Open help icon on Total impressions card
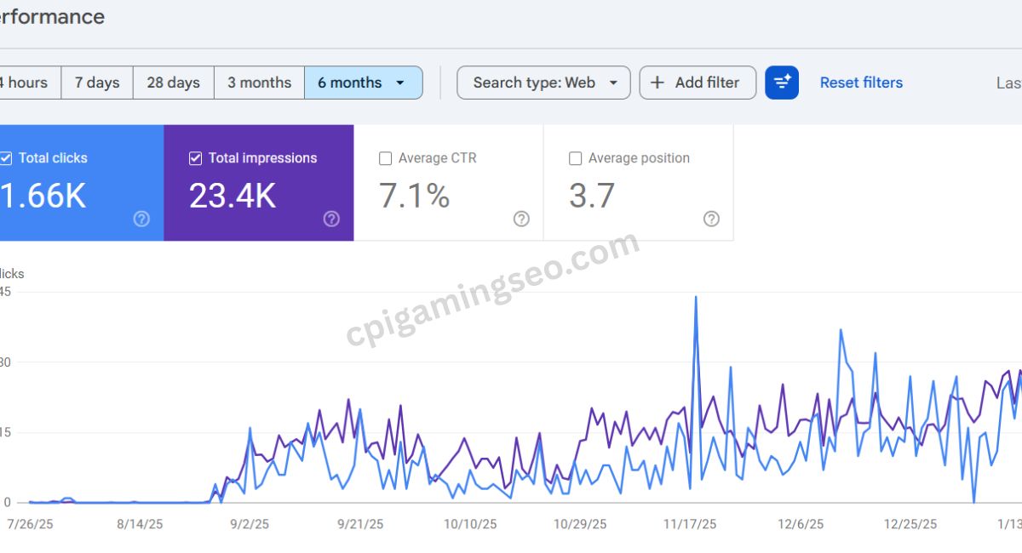This screenshot has width=1022, height=553. click(331, 219)
